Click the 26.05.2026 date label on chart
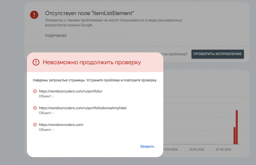This screenshot has width=256, height=165. coord(197,149)
